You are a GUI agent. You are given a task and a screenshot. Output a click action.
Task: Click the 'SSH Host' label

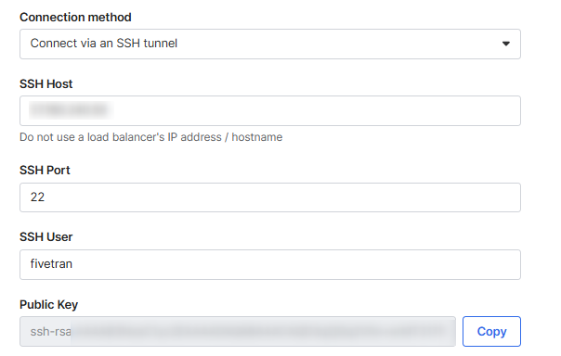click(x=46, y=84)
